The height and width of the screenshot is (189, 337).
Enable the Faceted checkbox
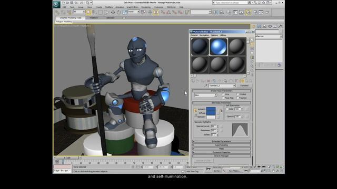coord(237,98)
